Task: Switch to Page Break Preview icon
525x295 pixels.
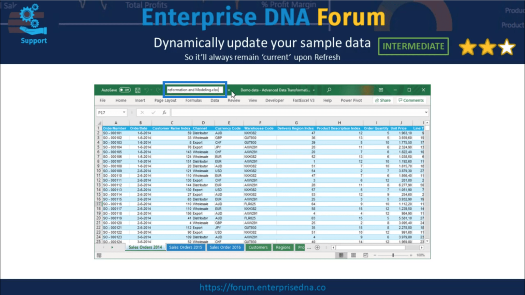Action: [366, 255]
